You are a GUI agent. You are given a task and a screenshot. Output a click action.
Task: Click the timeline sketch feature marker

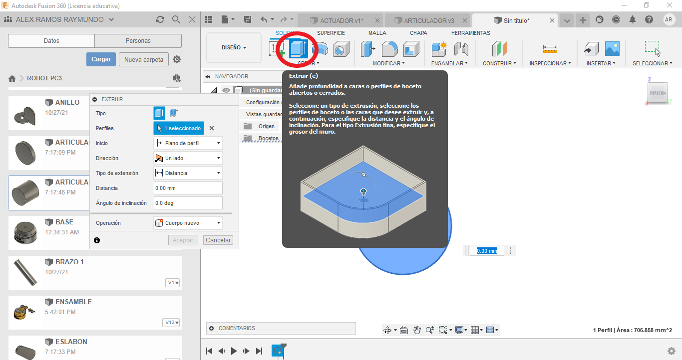(x=278, y=351)
